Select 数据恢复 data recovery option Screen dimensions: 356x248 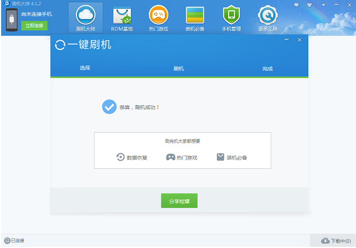pos(132,157)
